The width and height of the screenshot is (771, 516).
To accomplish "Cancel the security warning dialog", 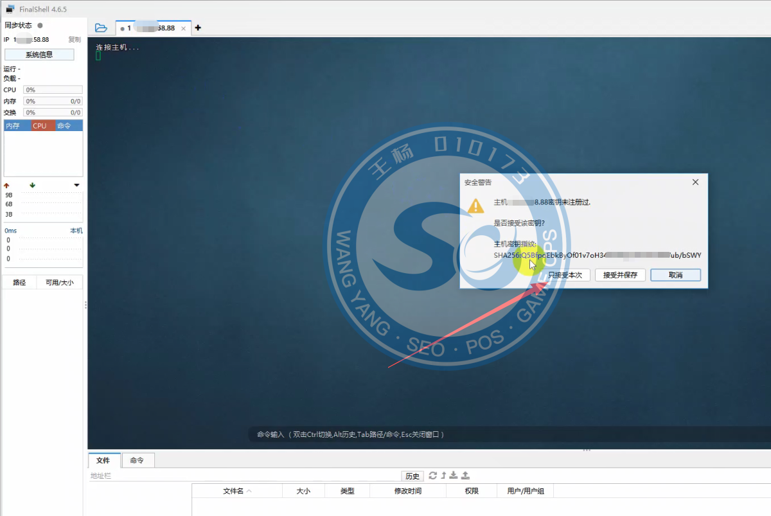I will pyautogui.click(x=675, y=275).
